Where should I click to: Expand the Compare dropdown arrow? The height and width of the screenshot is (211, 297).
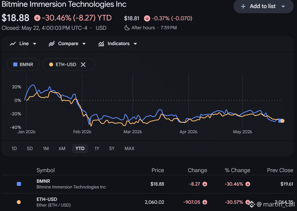[x=84, y=44]
